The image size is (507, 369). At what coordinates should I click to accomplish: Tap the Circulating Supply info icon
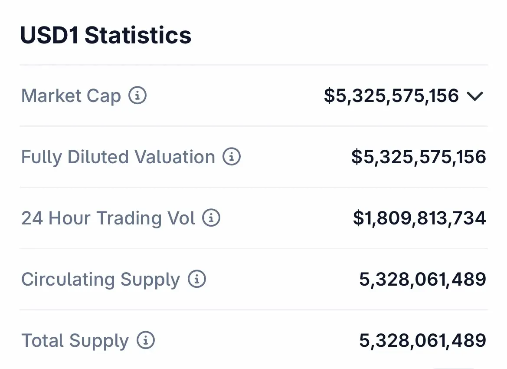click(197, 279)
